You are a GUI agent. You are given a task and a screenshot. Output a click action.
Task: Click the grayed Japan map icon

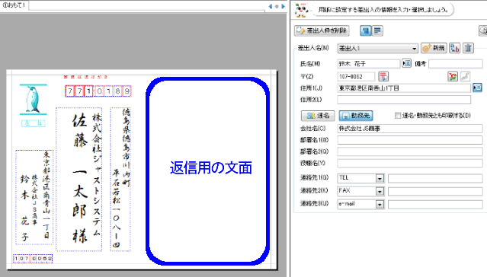click(x=465, y=76)
